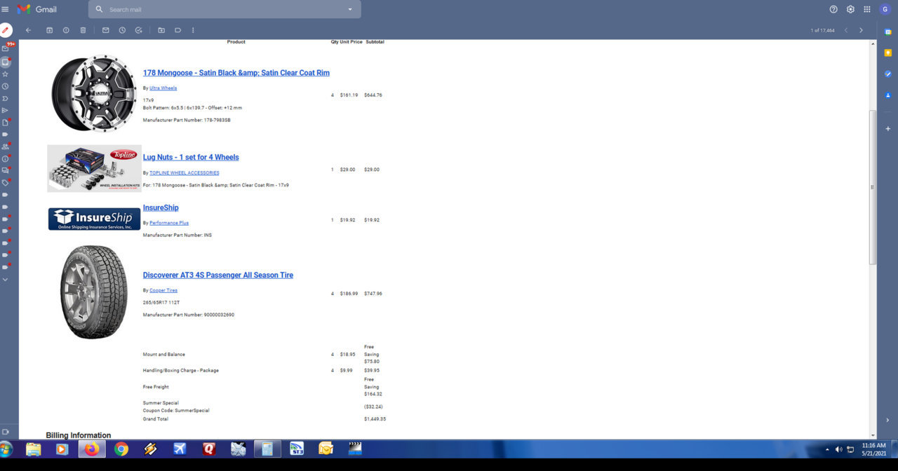
Task: Expand more sidebar labels chevron
Action: pos(6,280)
